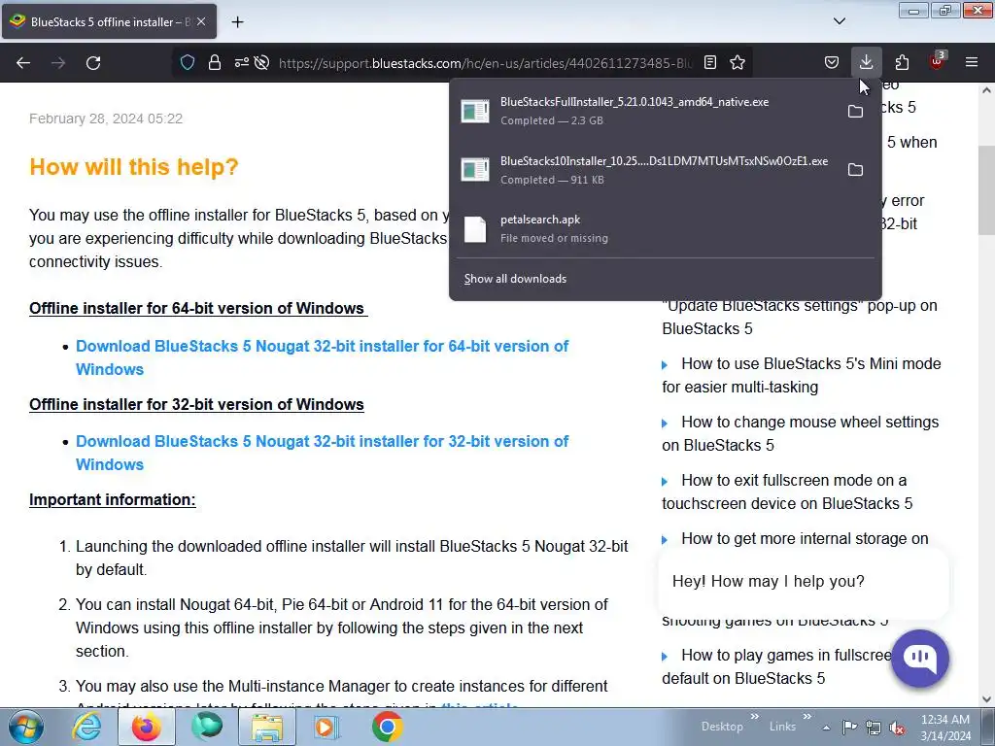Image resolution: width=995 pixels, height=746 pixels.
Task: Open a new tab with the plus button
Action: (237, 22)
